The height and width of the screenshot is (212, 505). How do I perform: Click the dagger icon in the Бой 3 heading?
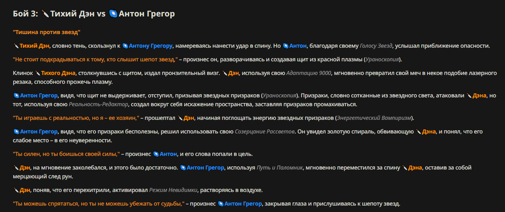(x=45, y=14)
